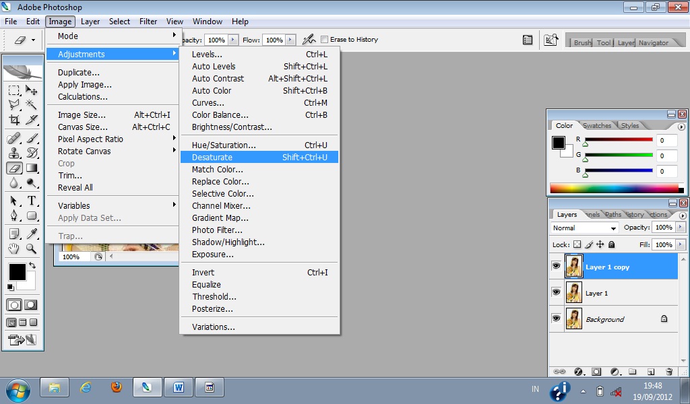Enable airbrush in the options bar

coord(309,40)
